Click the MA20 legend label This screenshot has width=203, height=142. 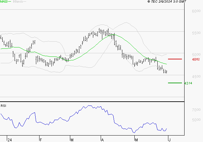point(4,2)
